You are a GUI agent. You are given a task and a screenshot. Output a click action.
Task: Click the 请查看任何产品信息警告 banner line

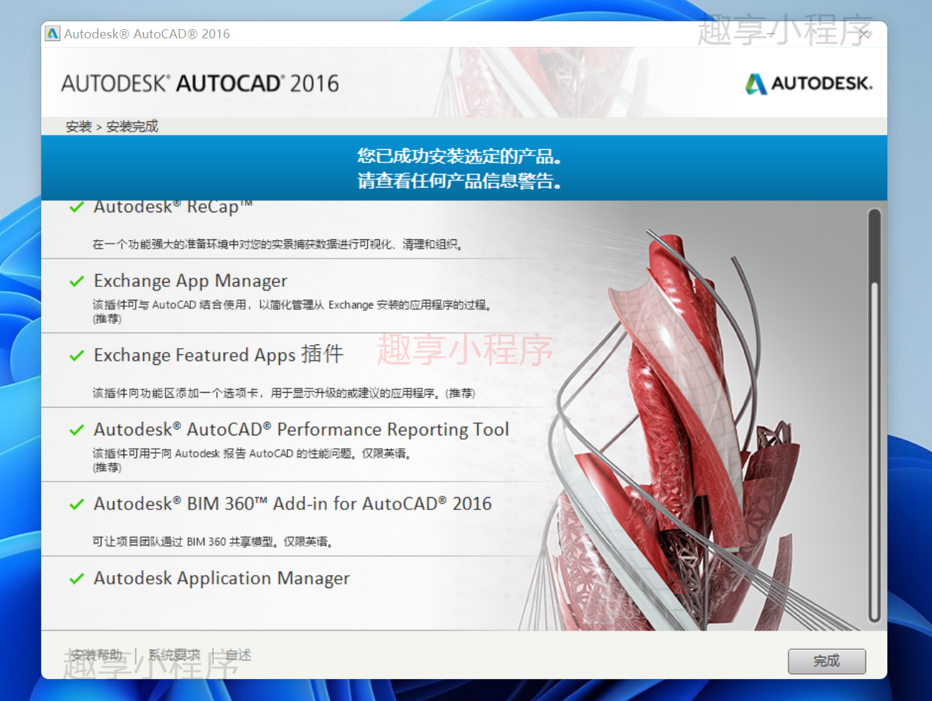tap(459, 181)
